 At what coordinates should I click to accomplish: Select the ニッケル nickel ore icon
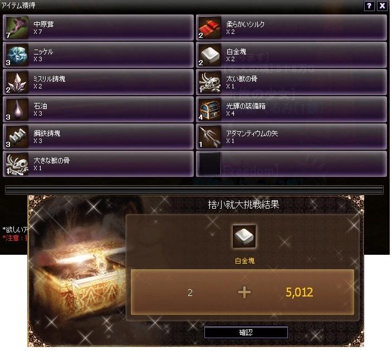point(17,55)
